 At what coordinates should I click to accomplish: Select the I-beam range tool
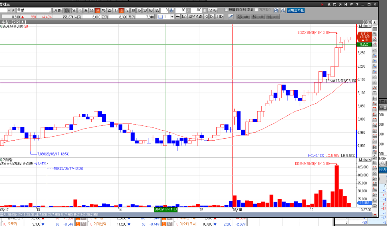375,93
